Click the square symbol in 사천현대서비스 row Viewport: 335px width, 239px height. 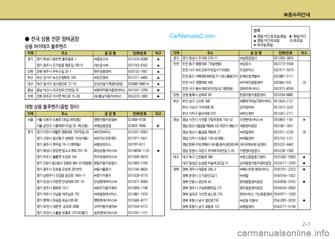coord(304,120)
